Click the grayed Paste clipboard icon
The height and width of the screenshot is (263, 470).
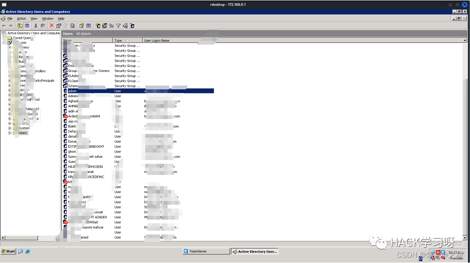click(x=43, y=26)
